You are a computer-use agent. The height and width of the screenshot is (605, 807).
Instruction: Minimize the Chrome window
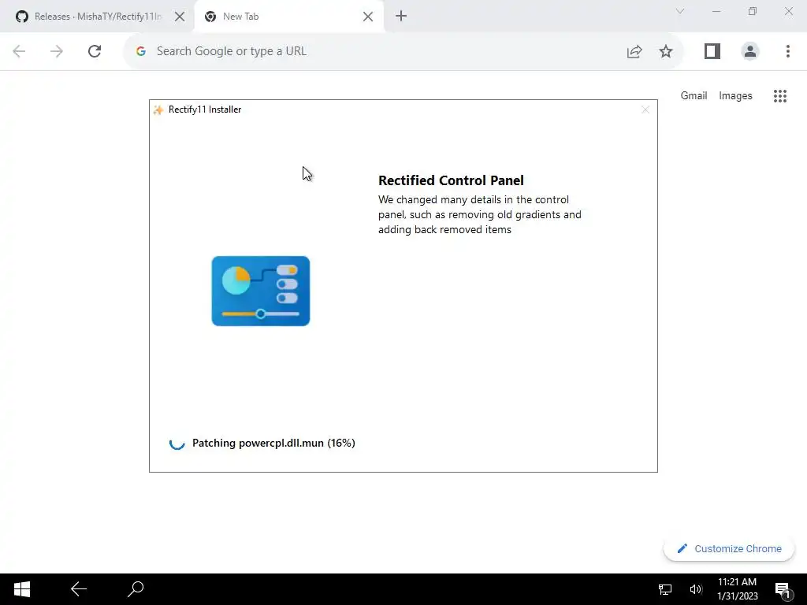[716, 11]
